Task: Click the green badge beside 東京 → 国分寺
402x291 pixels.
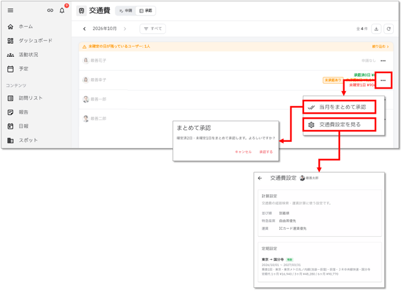Action: click(x=290, y=260)
